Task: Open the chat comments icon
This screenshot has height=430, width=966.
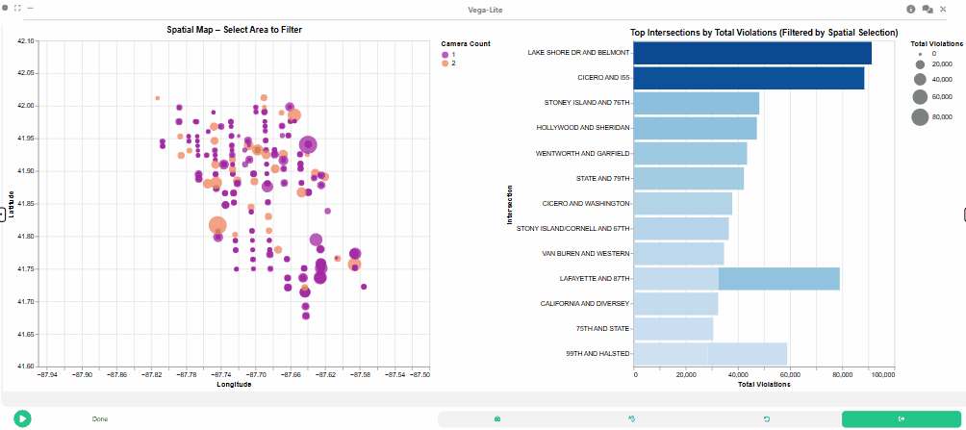Action: (927, 10)
